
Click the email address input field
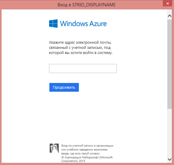point(83,68)
